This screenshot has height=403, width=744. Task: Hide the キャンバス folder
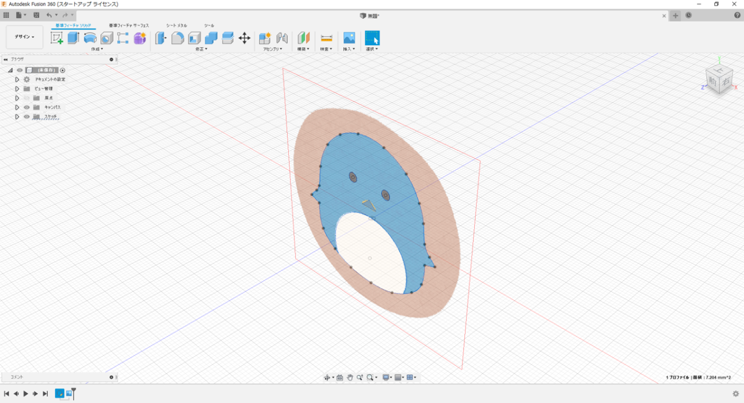(27, 107)
